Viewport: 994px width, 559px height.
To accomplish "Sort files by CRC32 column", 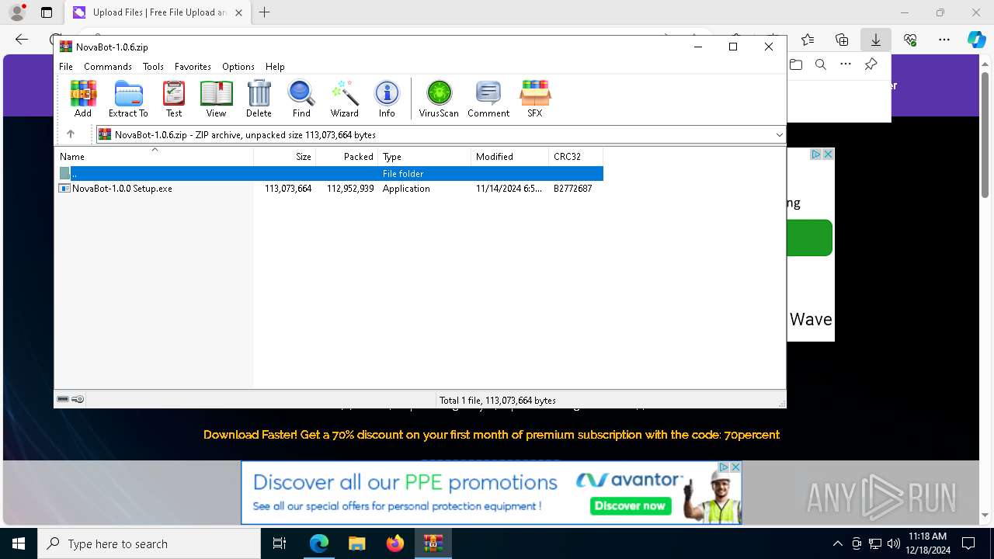I will pos(576,157).
